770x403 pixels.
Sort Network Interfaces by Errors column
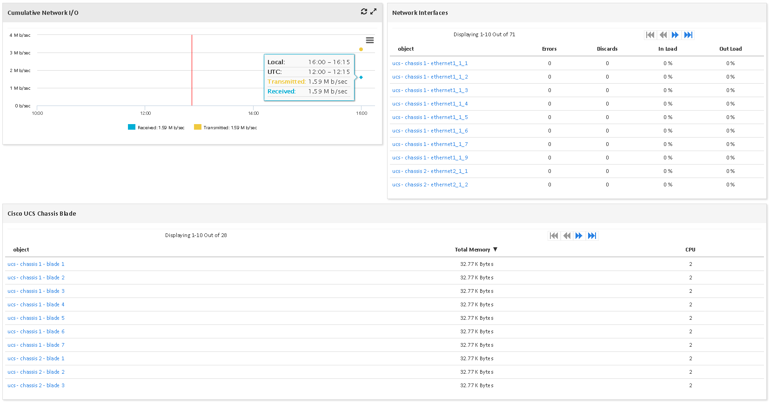[549, 49]
